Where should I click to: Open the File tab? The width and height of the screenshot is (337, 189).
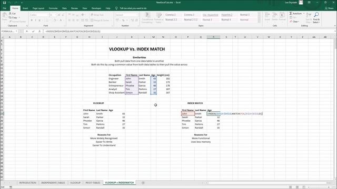click(x=5, y=8)
